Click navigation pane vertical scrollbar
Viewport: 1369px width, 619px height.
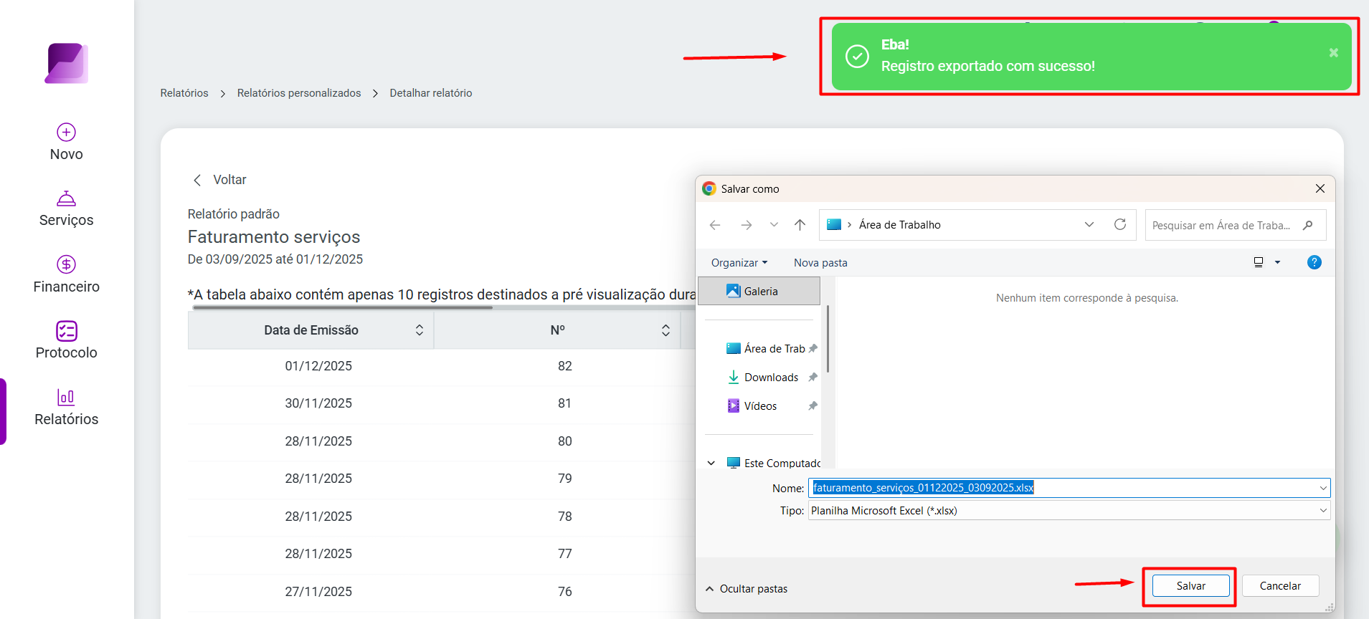[828, 339]
